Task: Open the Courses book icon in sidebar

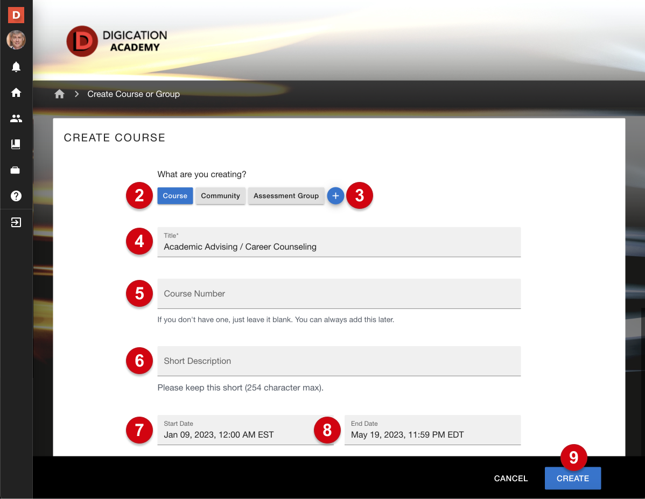Action: [16, 144]
